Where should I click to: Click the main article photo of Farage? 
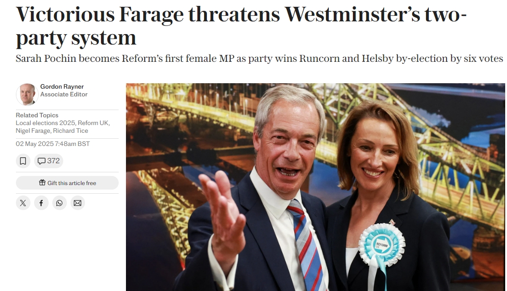tap(315, 187)
